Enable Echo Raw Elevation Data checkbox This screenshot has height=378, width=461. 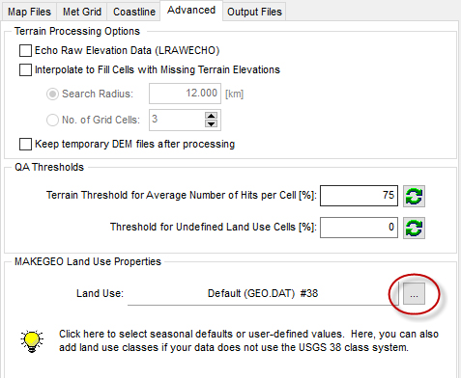pos(25,50)
